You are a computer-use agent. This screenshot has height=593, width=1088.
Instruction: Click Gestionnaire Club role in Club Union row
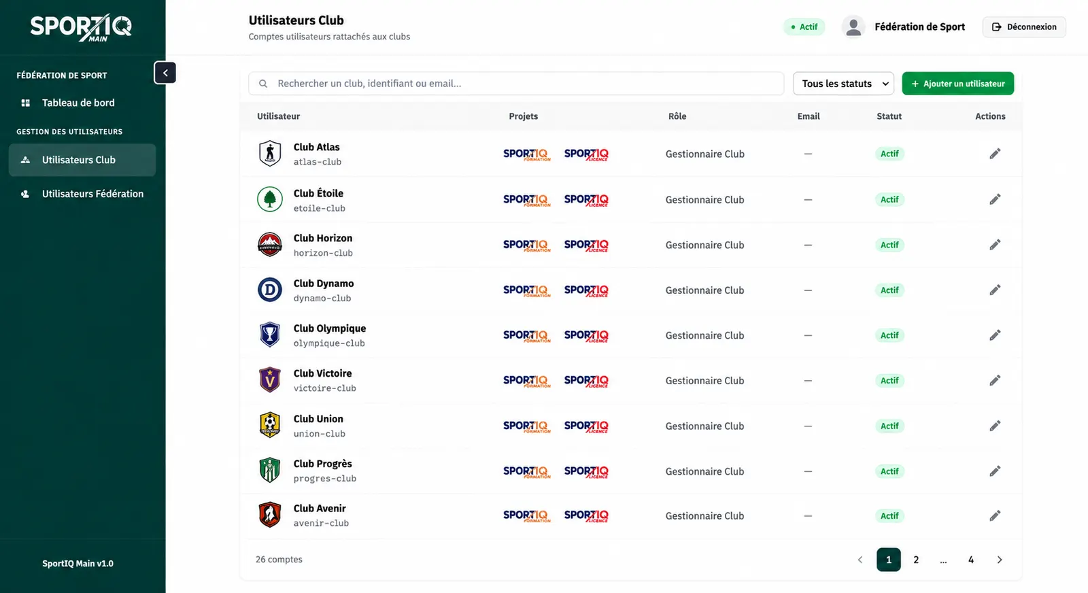tap(704, 426)
